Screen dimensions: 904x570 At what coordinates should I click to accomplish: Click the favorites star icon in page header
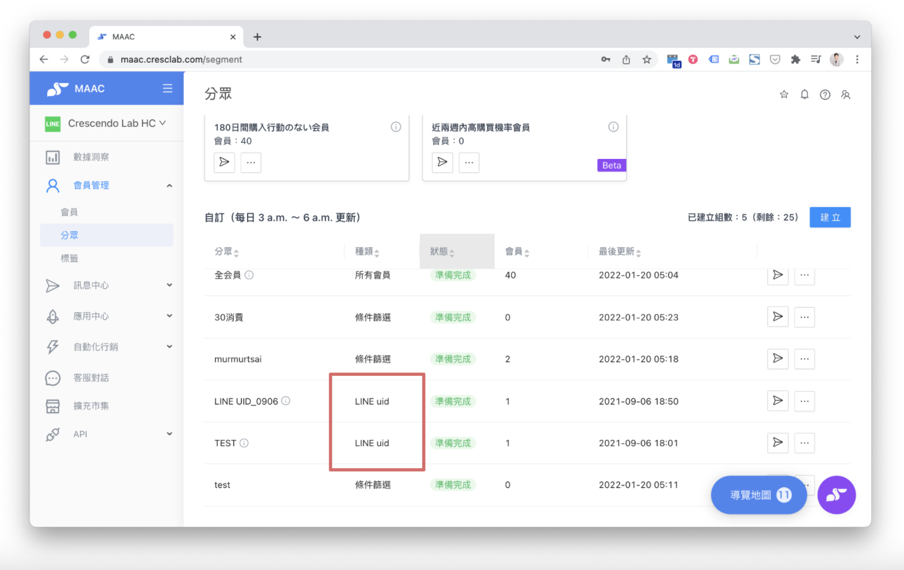click(x=784, y=94)
